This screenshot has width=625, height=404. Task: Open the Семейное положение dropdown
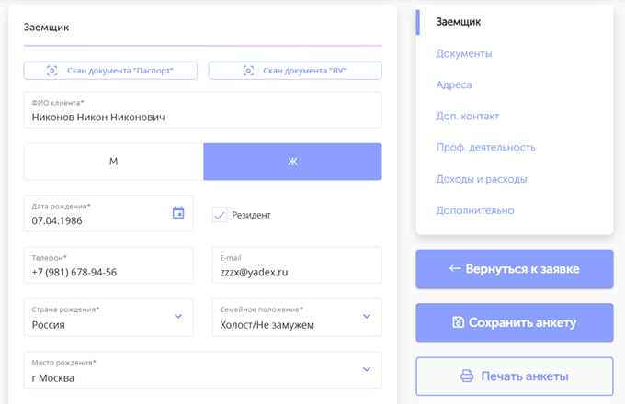(366, 317)
